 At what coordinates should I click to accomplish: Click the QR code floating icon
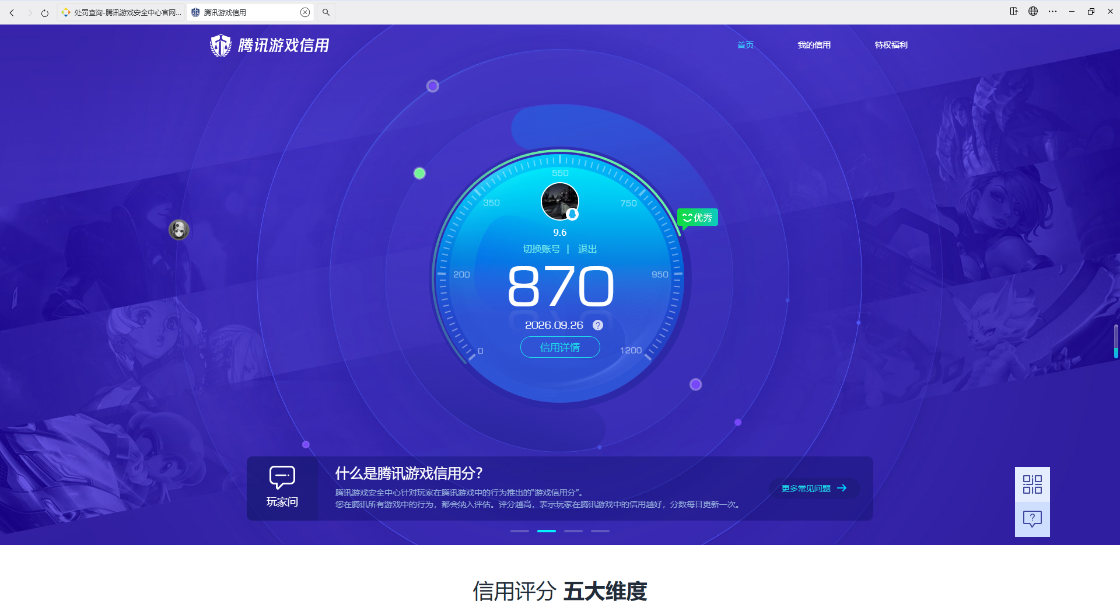point(1032,484)
